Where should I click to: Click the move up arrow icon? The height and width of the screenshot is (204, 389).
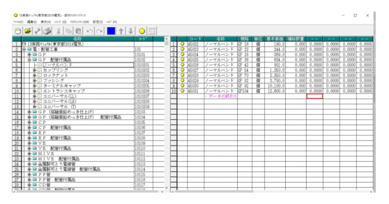121,31
